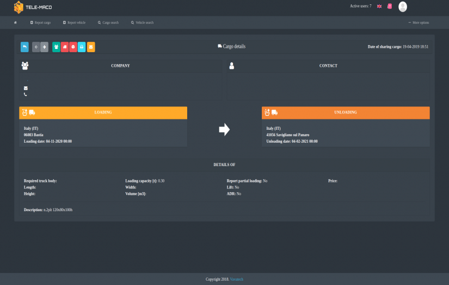Image resolution: width=449 pixels, height=285 pixels.
Task: Change language via UK flag icon
Action: (379, 7)
